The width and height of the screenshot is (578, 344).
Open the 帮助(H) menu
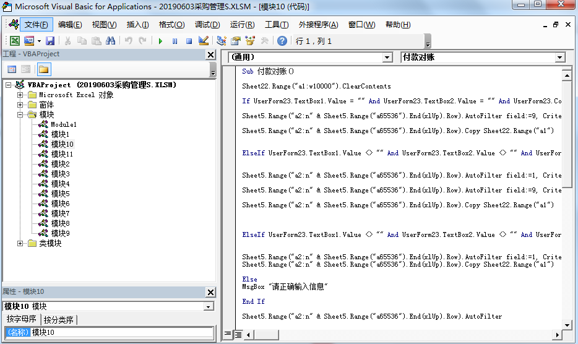[398, 25]
